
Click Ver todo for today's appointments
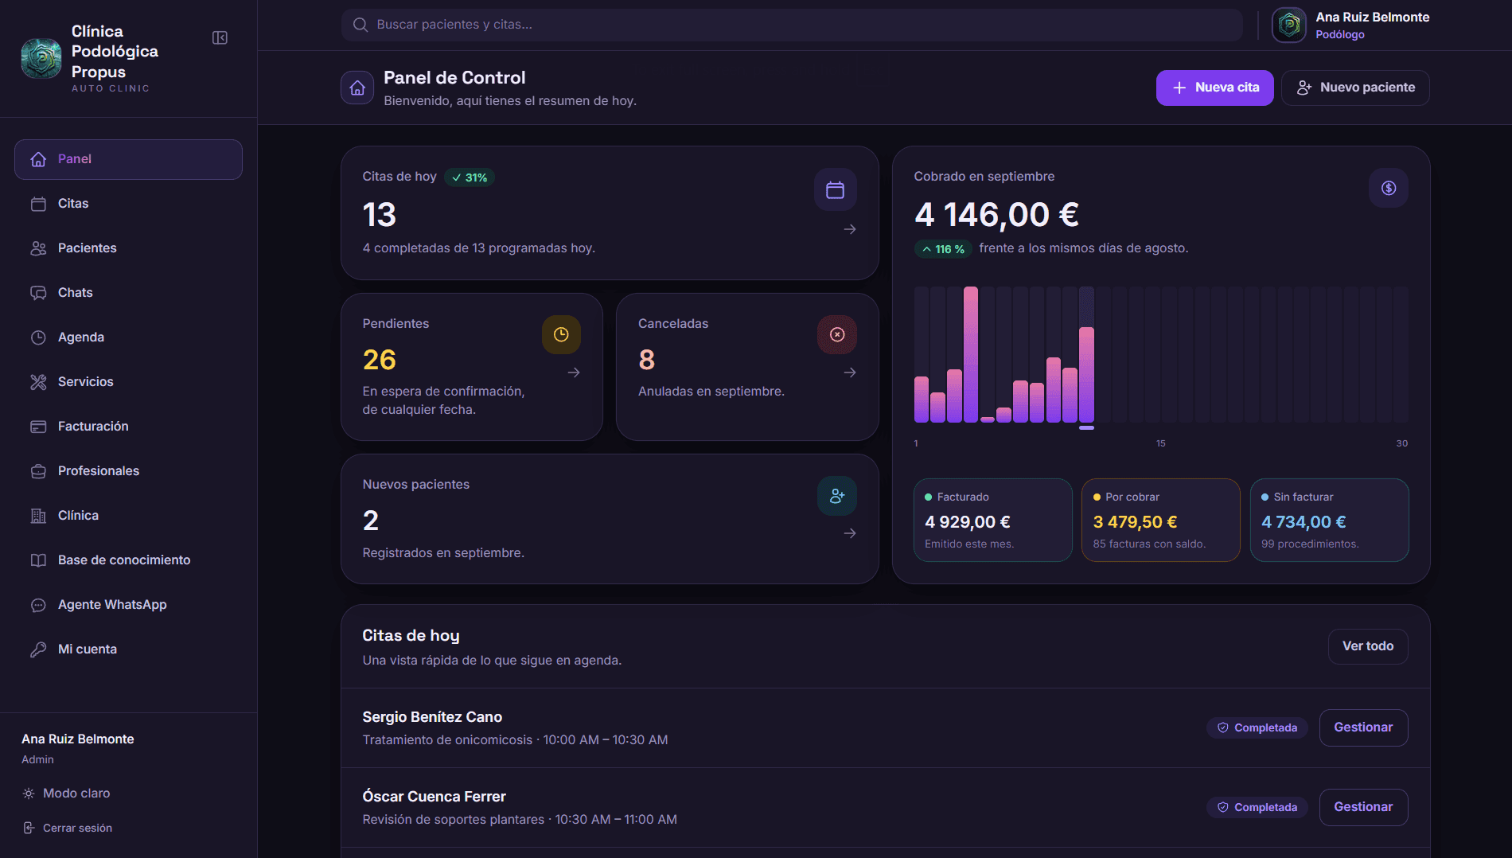[x=1368, y=646]
